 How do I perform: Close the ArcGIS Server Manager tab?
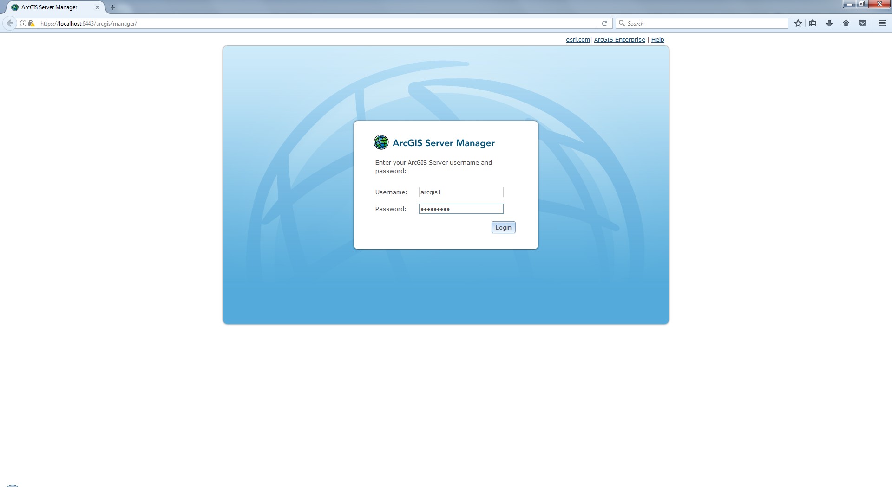[x=98, y=7]
